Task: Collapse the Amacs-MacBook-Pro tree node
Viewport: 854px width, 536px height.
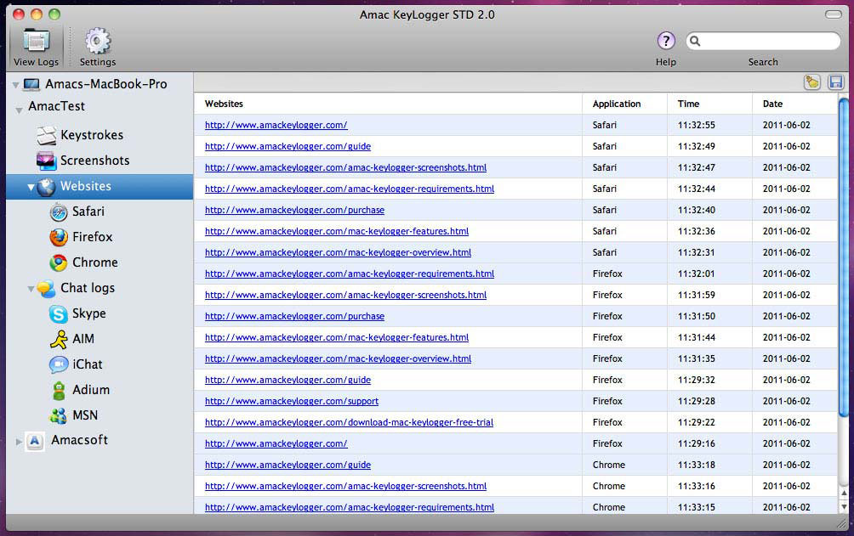Action: point(16,85)
